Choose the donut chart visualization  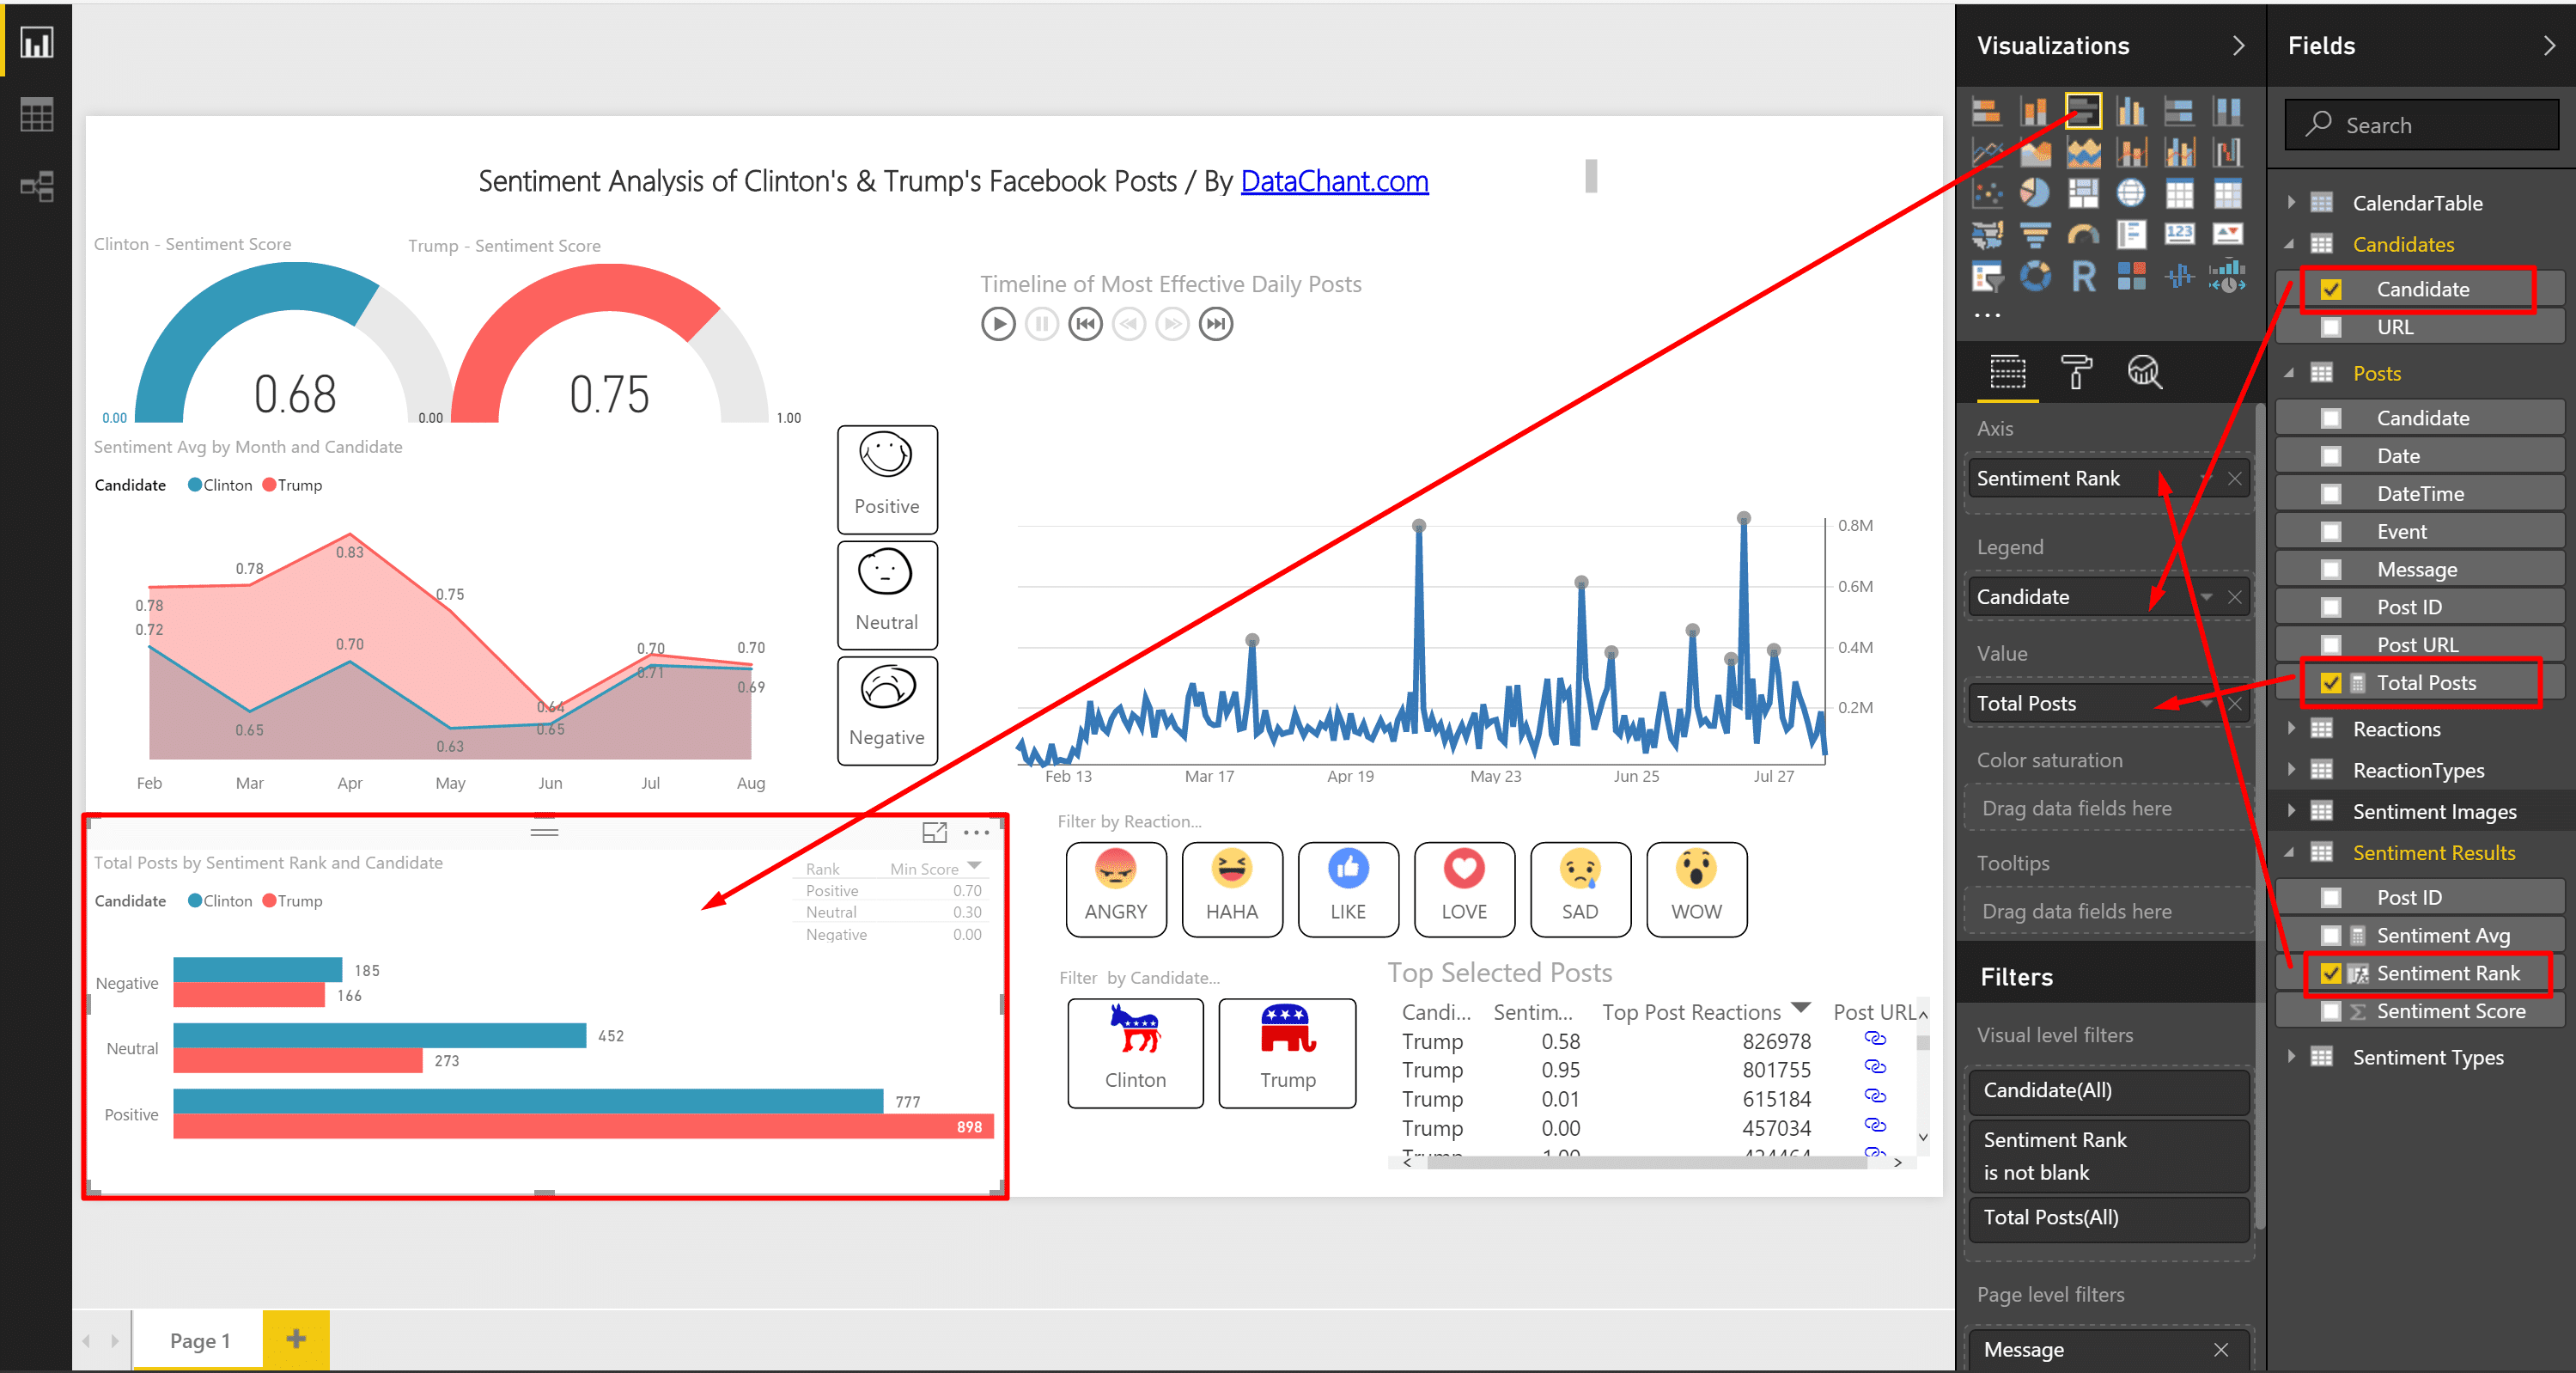click(x=2034, y=276)
